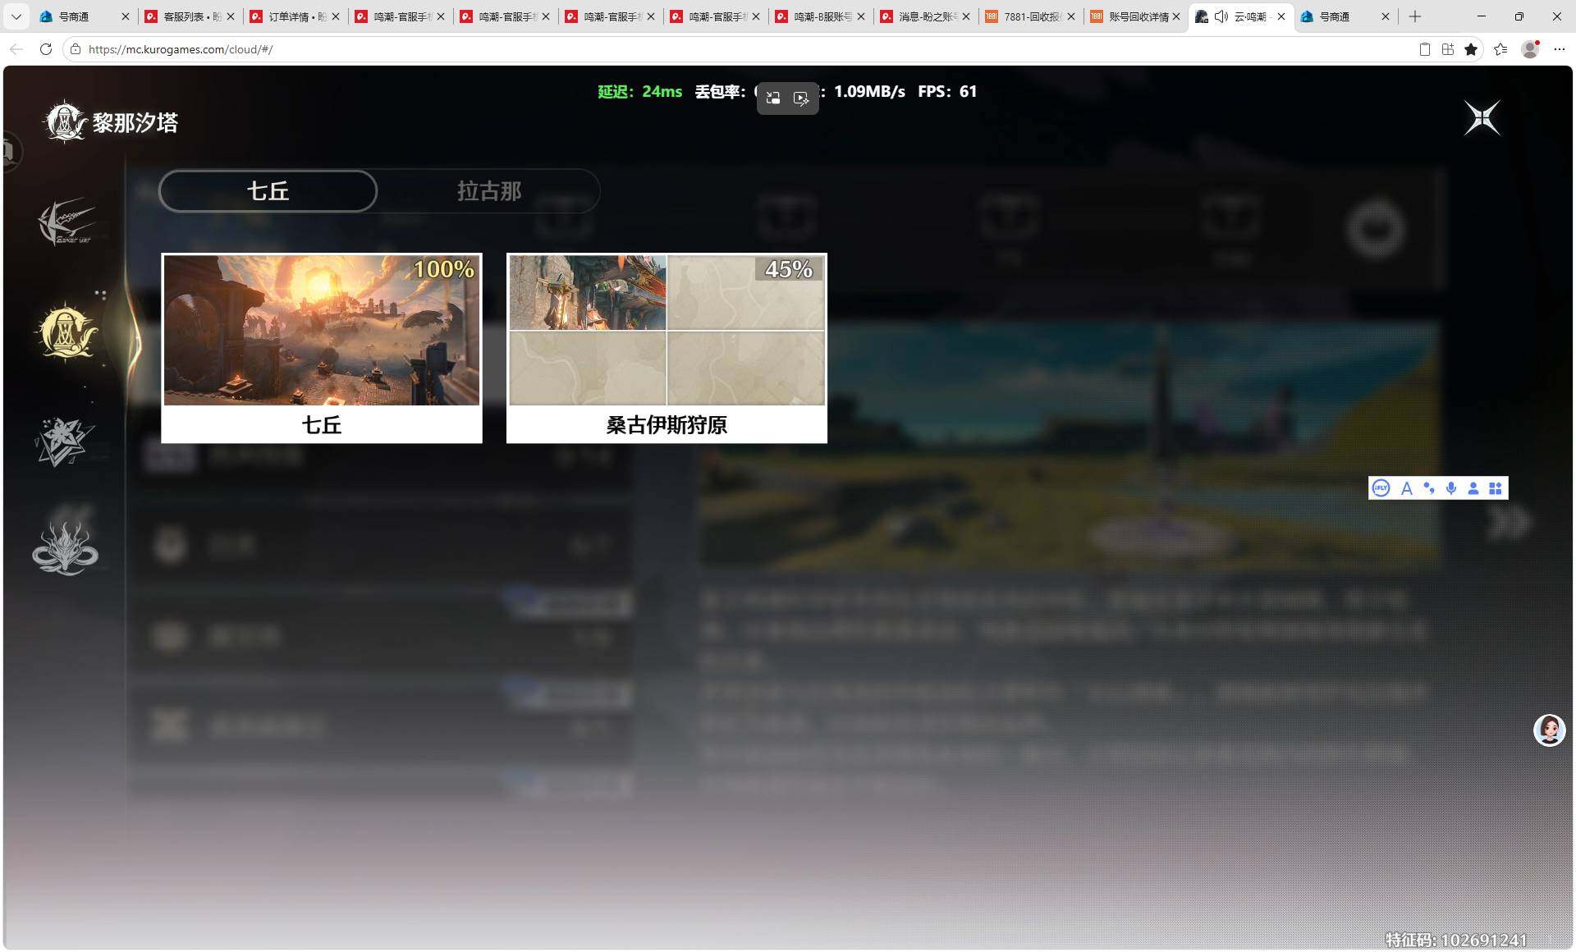Open the read-aloud/app sidebar icon in address bar
The image size is (1576, 952).
(1425, 49)
